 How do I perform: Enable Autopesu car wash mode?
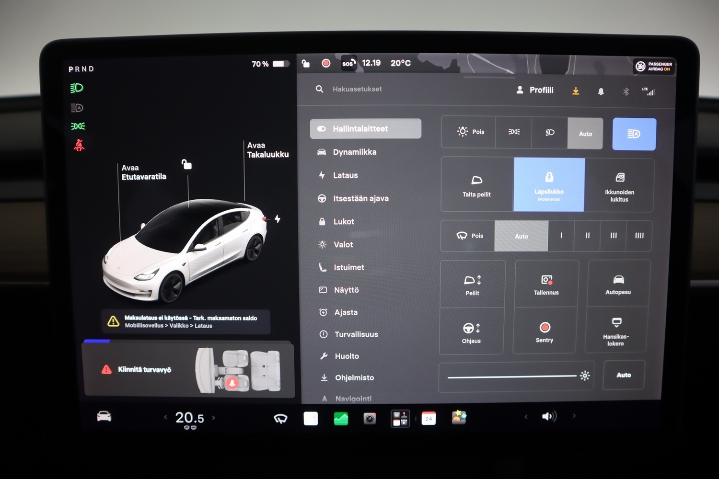click(x=618, y=284)
